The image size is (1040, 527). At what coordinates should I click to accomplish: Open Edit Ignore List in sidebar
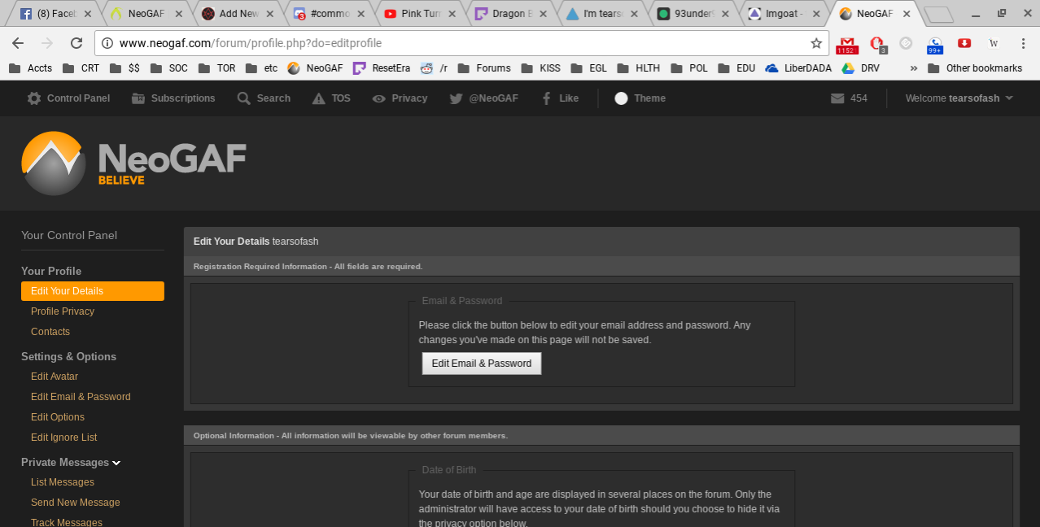[63, 438]
